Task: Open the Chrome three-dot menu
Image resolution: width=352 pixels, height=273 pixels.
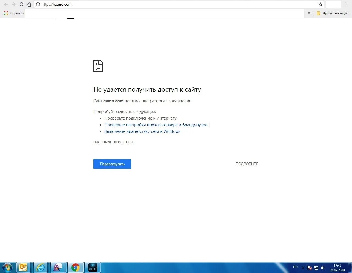Action: (346, 4)
